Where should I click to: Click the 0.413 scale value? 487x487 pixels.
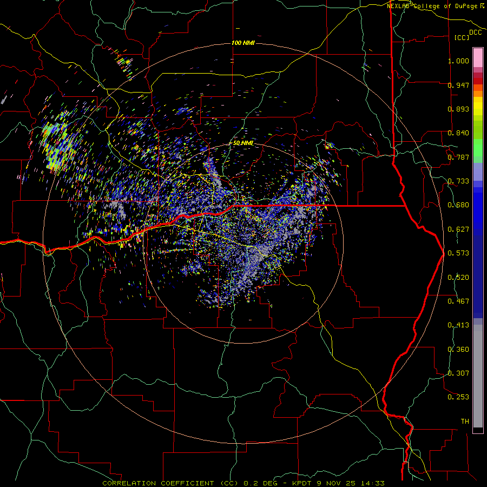point(458,325)
